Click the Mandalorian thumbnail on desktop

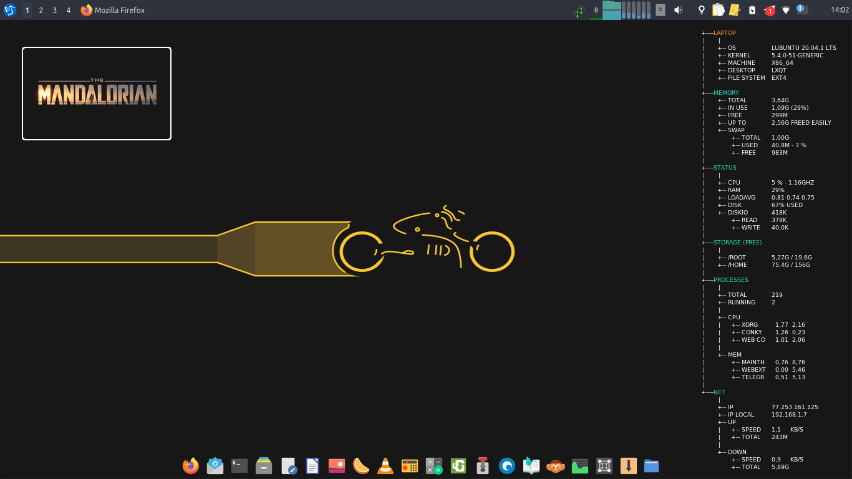(x=97, y=94)
